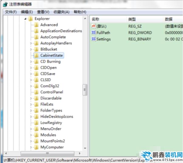The image size is (183, 163).
Task: Click the REG_BINARY type cell
Action: pos(140,39)
